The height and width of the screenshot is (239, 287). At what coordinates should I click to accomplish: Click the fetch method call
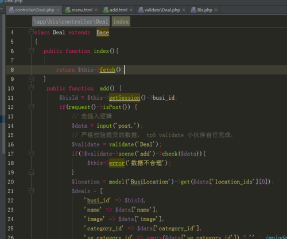tap(107, 70)
